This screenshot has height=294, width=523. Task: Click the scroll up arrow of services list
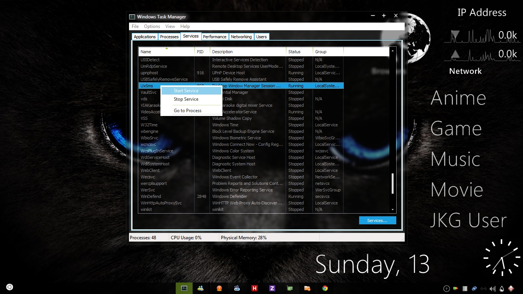pyautogui.click(x=392, y=51)
